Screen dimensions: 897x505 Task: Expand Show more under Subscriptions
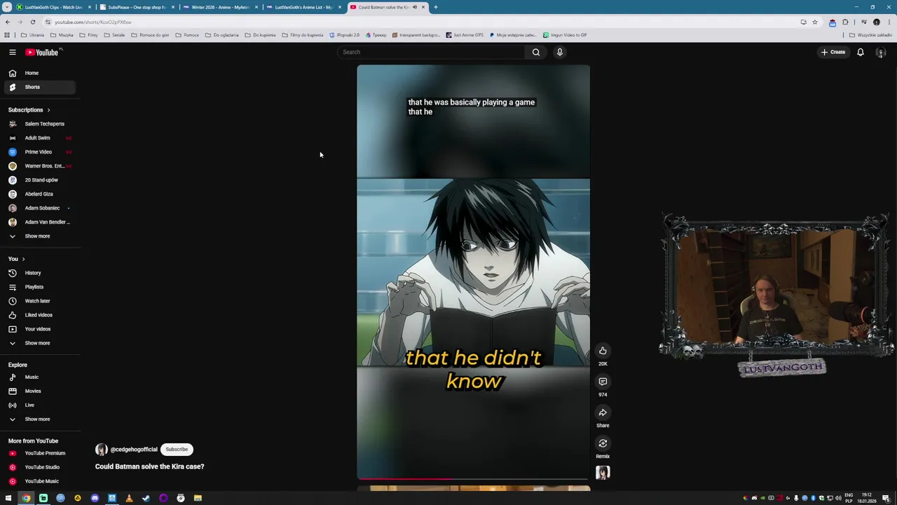[39, 236]
